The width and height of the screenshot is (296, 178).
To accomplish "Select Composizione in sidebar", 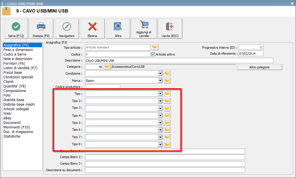I will coord(15,91).
